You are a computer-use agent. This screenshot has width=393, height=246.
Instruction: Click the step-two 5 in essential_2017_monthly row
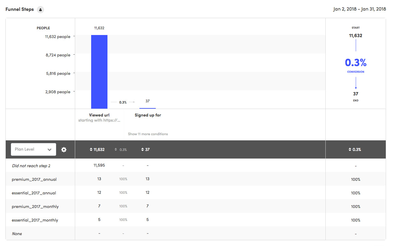pos(148,220)
